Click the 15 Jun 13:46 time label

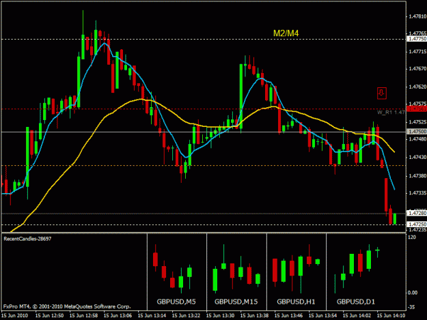pos(288,315)
